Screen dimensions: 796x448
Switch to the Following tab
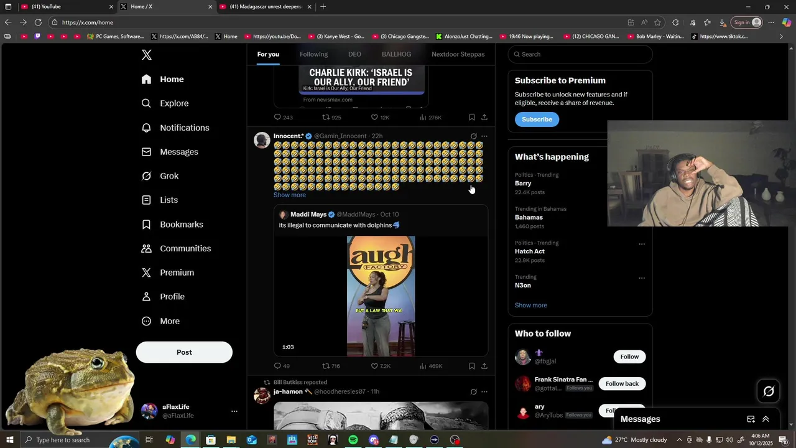(x=313, y=54)
